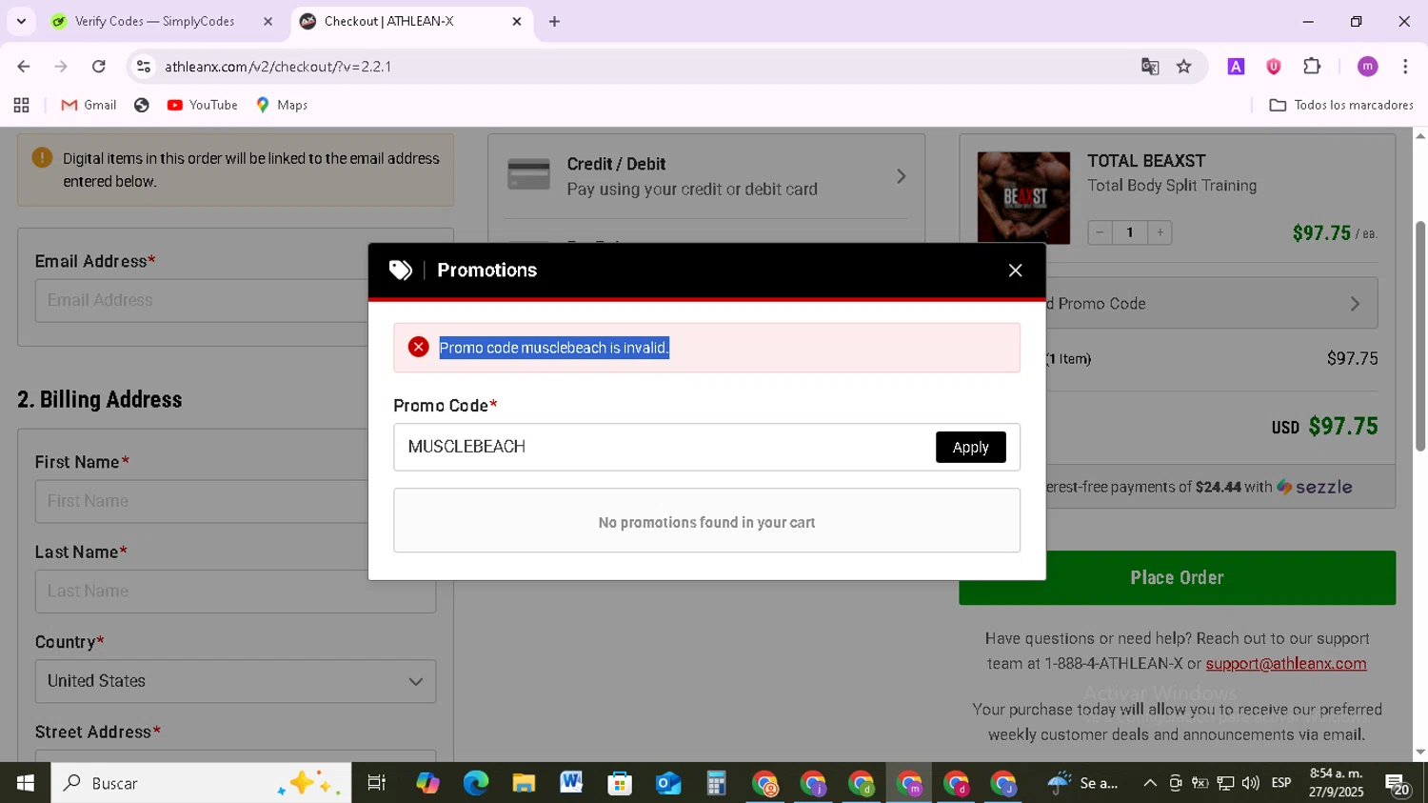Screen dimensions: 1428x803
Task: Click the Buscar taskbar search box
Action: [x=201, y=783]
